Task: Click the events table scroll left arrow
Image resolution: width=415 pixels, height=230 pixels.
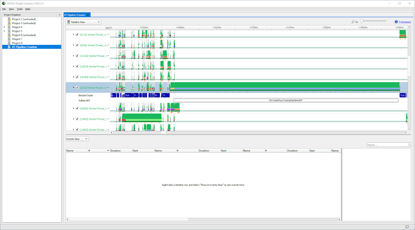Action: coord(67,219)
